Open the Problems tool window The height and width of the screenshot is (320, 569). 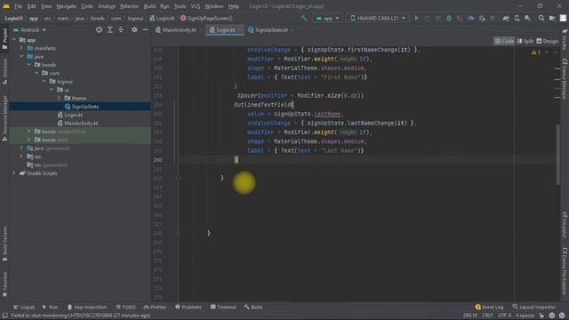(188, 307)
